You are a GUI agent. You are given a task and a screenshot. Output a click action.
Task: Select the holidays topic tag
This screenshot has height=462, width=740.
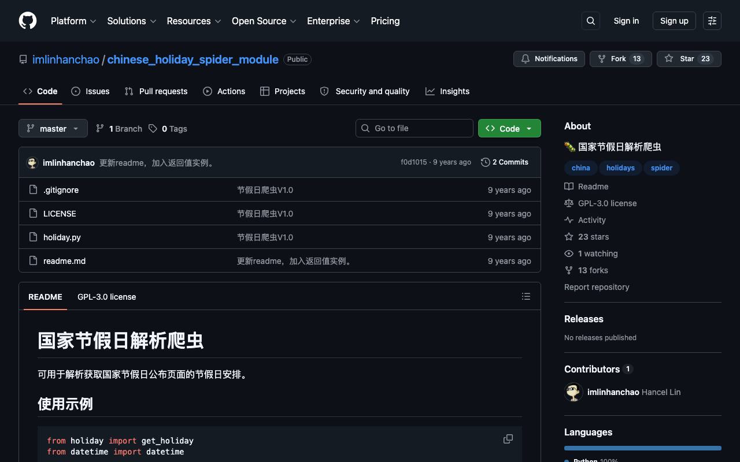click(x=620, y=168)
